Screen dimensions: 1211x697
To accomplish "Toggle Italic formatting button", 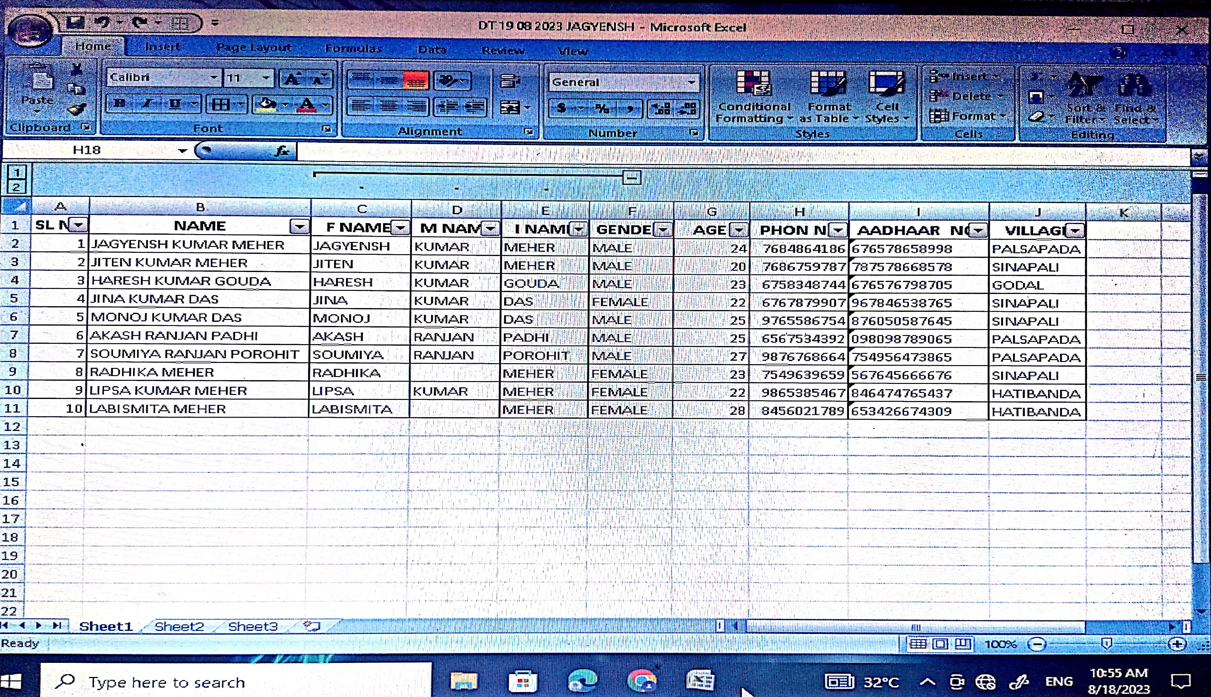I will point(147,103).
